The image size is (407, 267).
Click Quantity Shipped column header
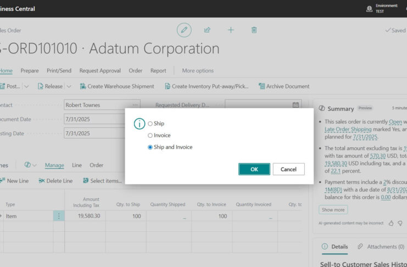click(x=168, y=204)
